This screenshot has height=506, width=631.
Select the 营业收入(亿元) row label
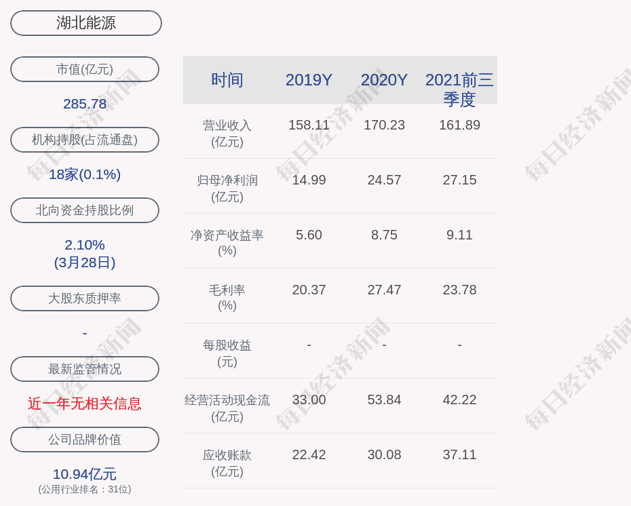point(227,134)
